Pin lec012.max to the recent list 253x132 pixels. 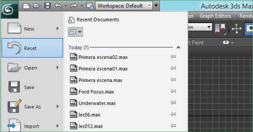click(173, 126)
